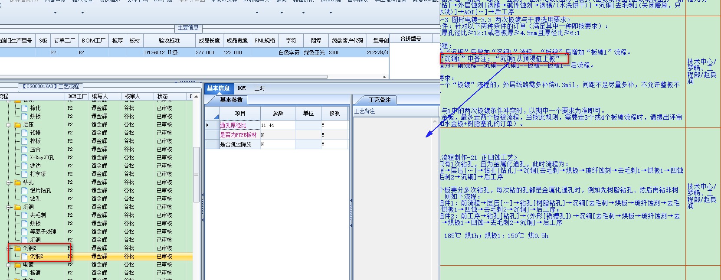Screen dimensions: 721x280
Task: Select the 板镀 tree row label
Action: point(35,273)
